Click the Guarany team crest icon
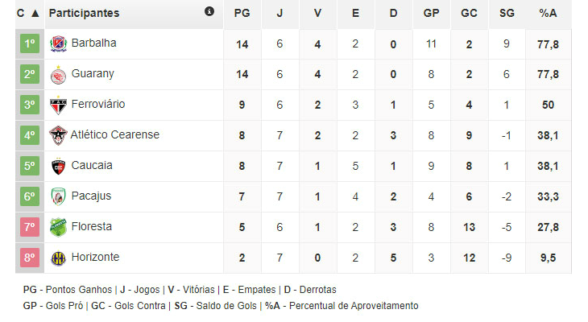Image resolution: width=588 pixels, height=322 pixels. tap(58, 74)
